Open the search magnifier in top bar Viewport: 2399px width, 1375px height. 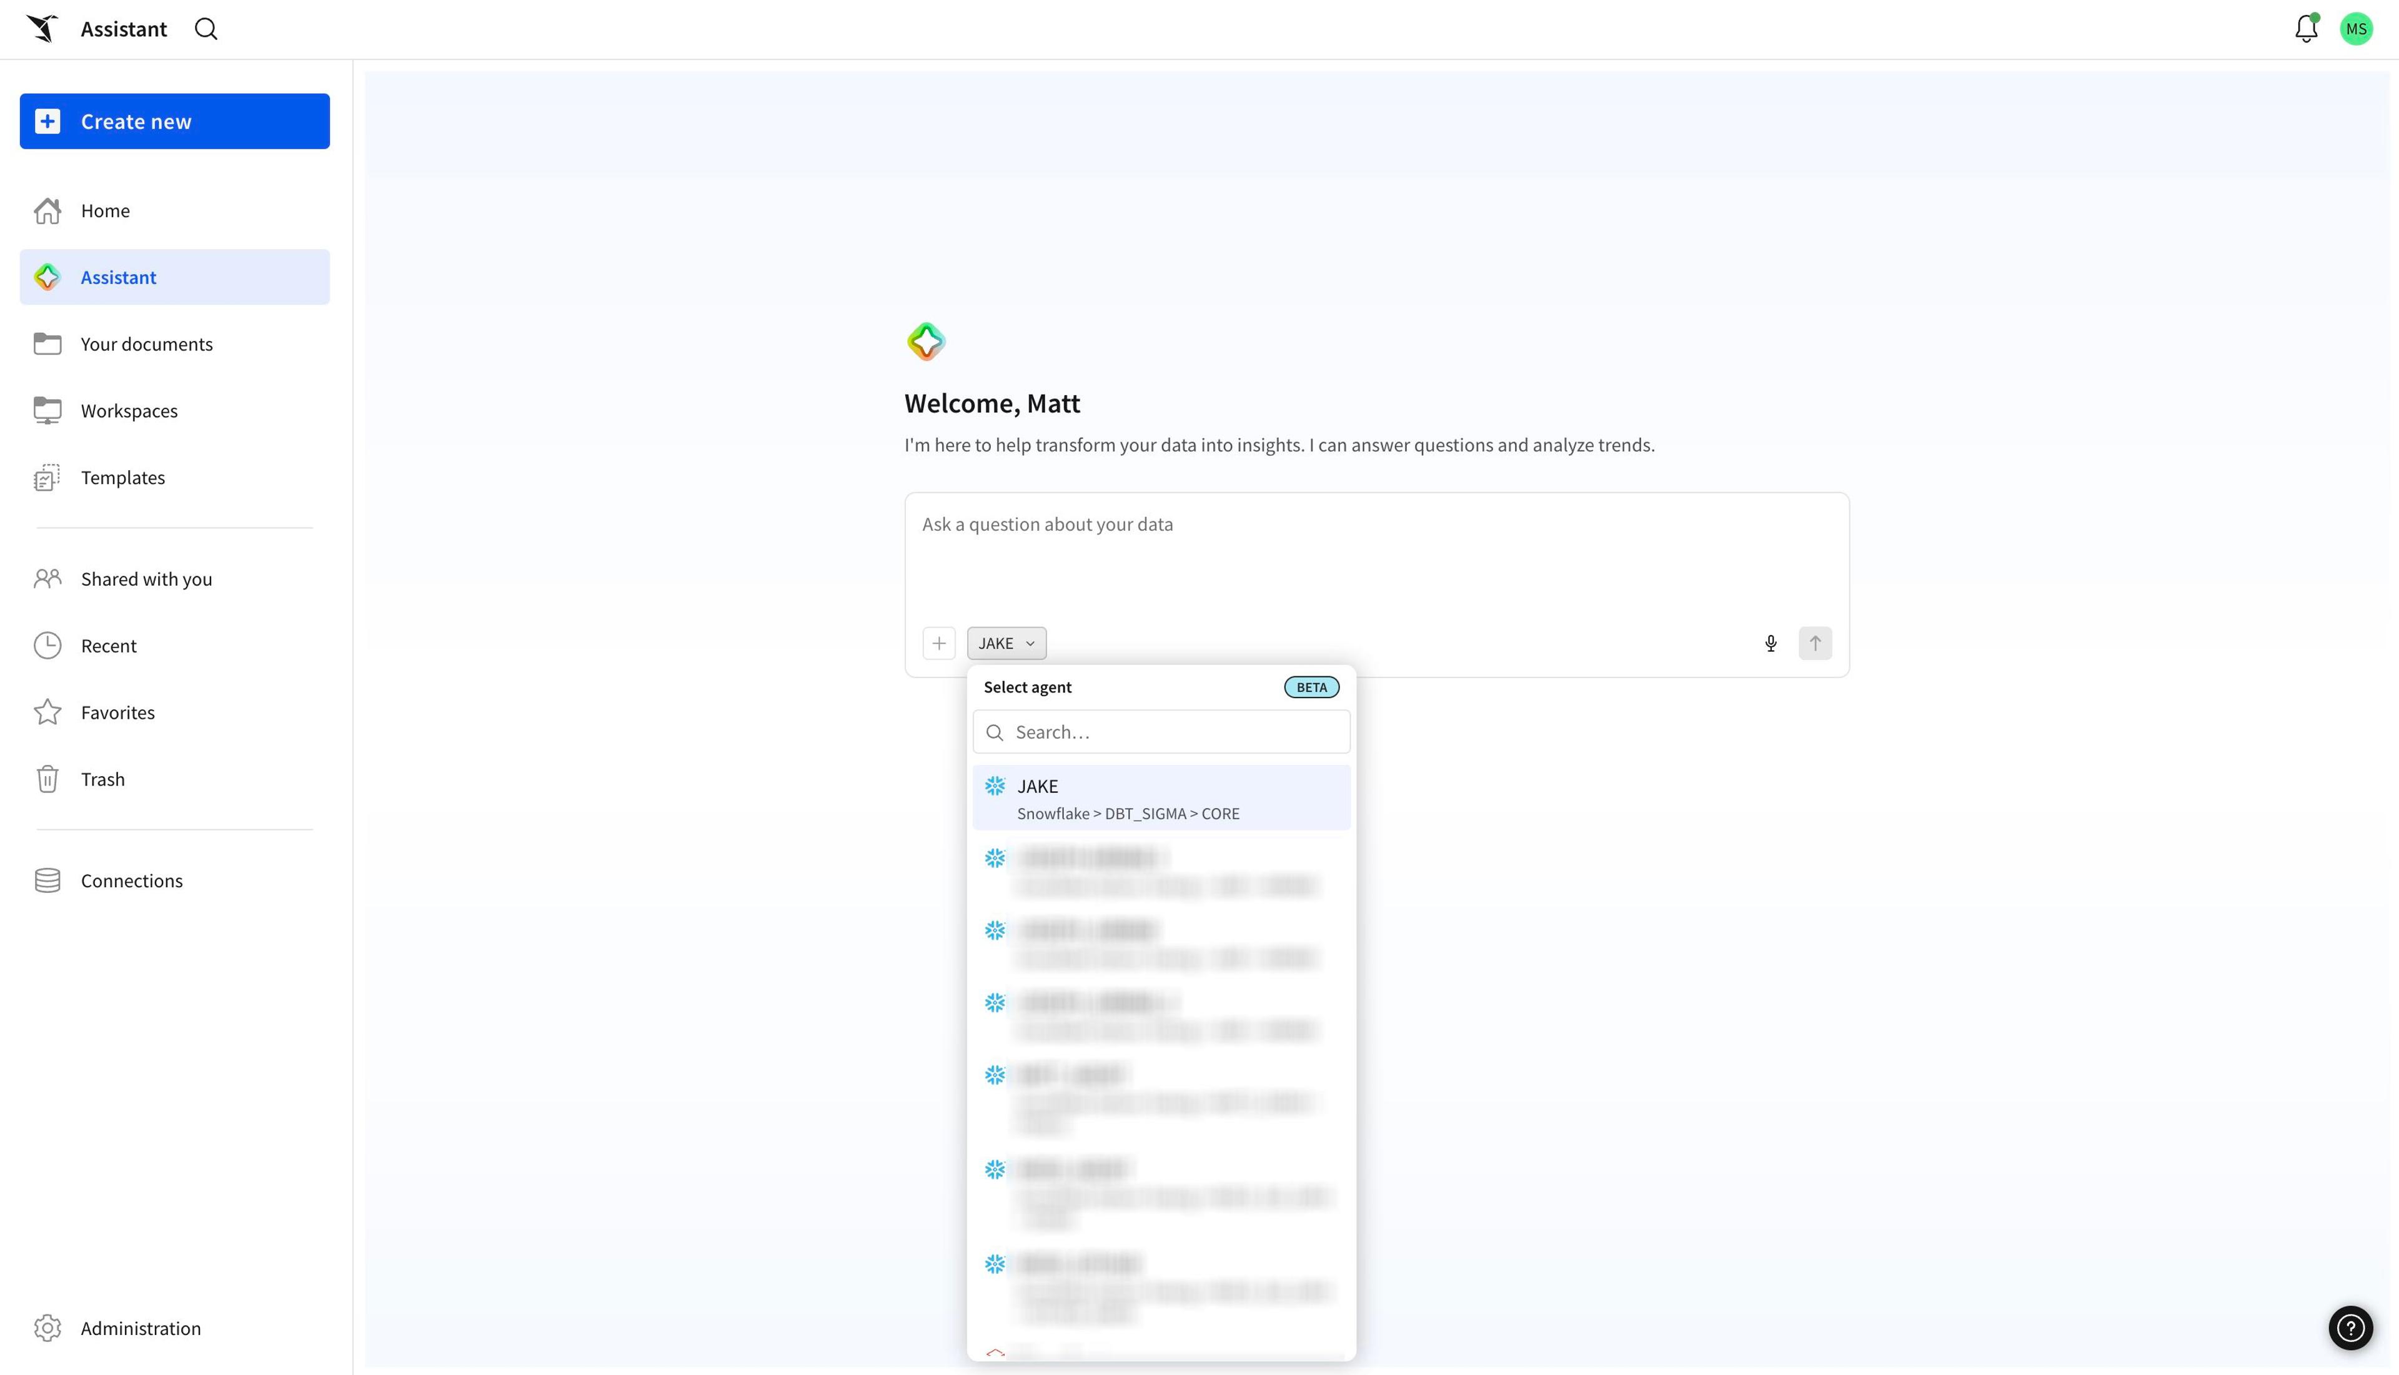tap(206, 29)
